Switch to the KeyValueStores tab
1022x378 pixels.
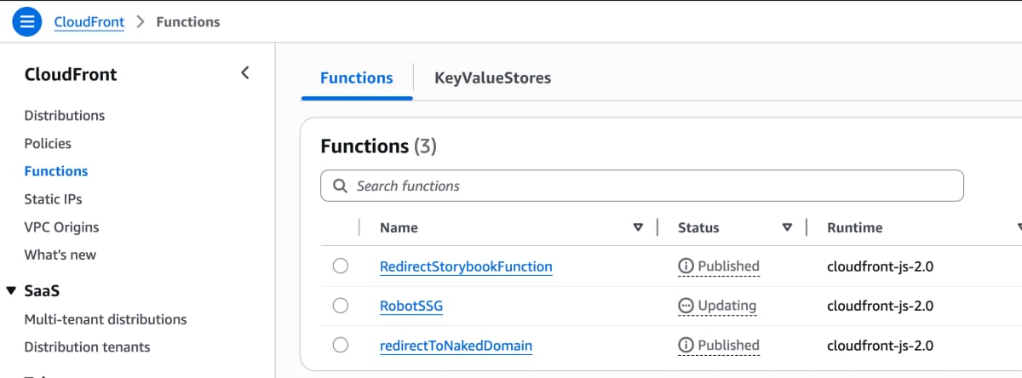[x=492, y=77]
